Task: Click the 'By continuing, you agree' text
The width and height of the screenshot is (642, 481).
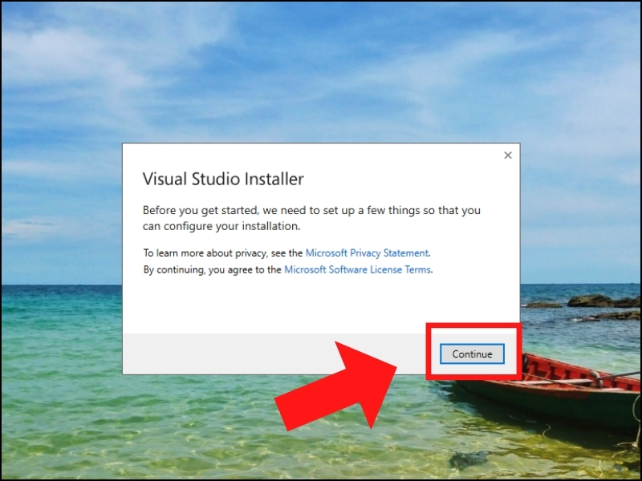Action: (212, 270)
